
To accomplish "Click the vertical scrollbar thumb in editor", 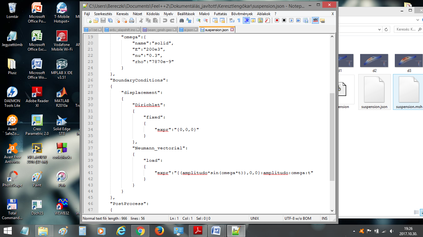I will coord(332,137).
